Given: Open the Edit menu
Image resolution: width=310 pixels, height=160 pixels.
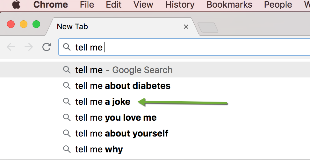Looking at the screenshot, I should (114, 4).
